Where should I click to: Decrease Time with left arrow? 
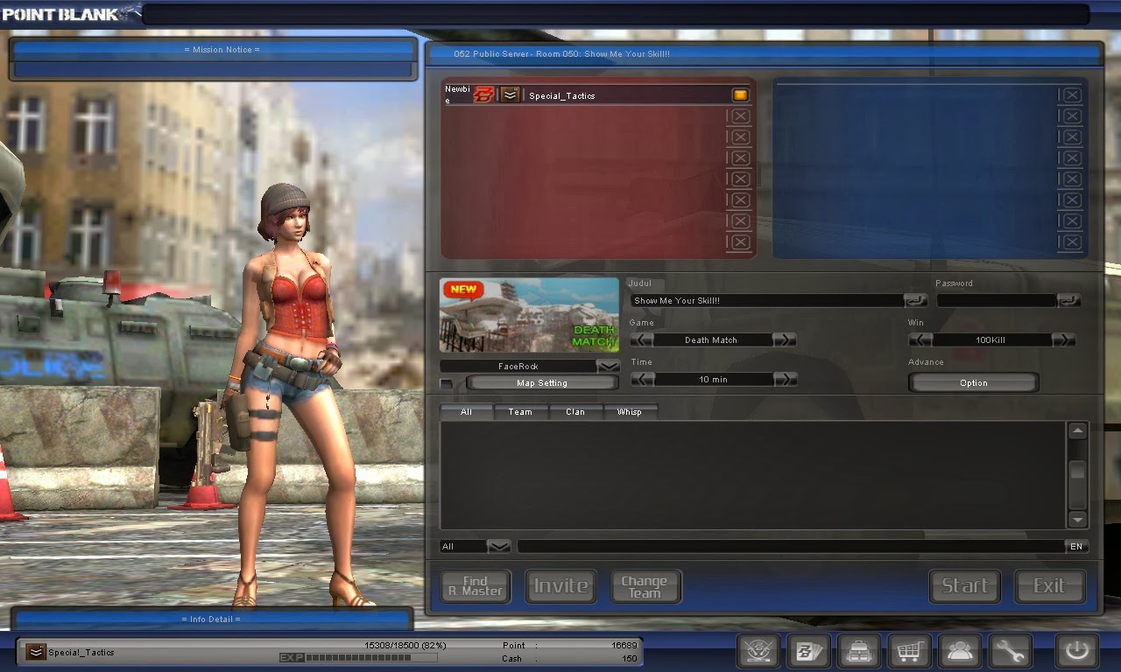click(x=642, y=379)
